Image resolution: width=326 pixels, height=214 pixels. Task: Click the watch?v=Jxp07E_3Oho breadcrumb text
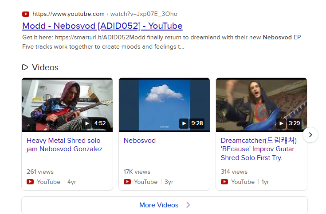pyautogui.click(x=144, y=14)
